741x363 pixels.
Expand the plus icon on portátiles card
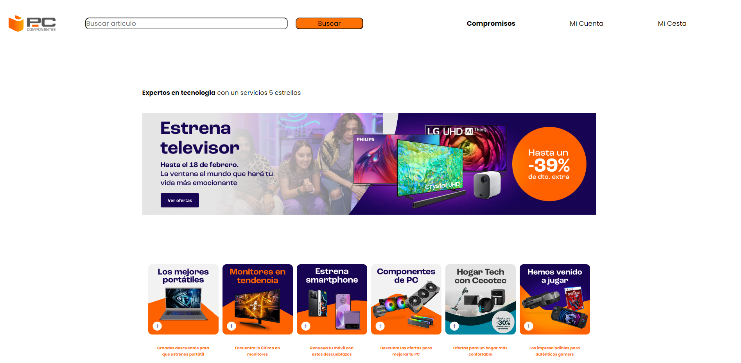click(x=157, y=326)
